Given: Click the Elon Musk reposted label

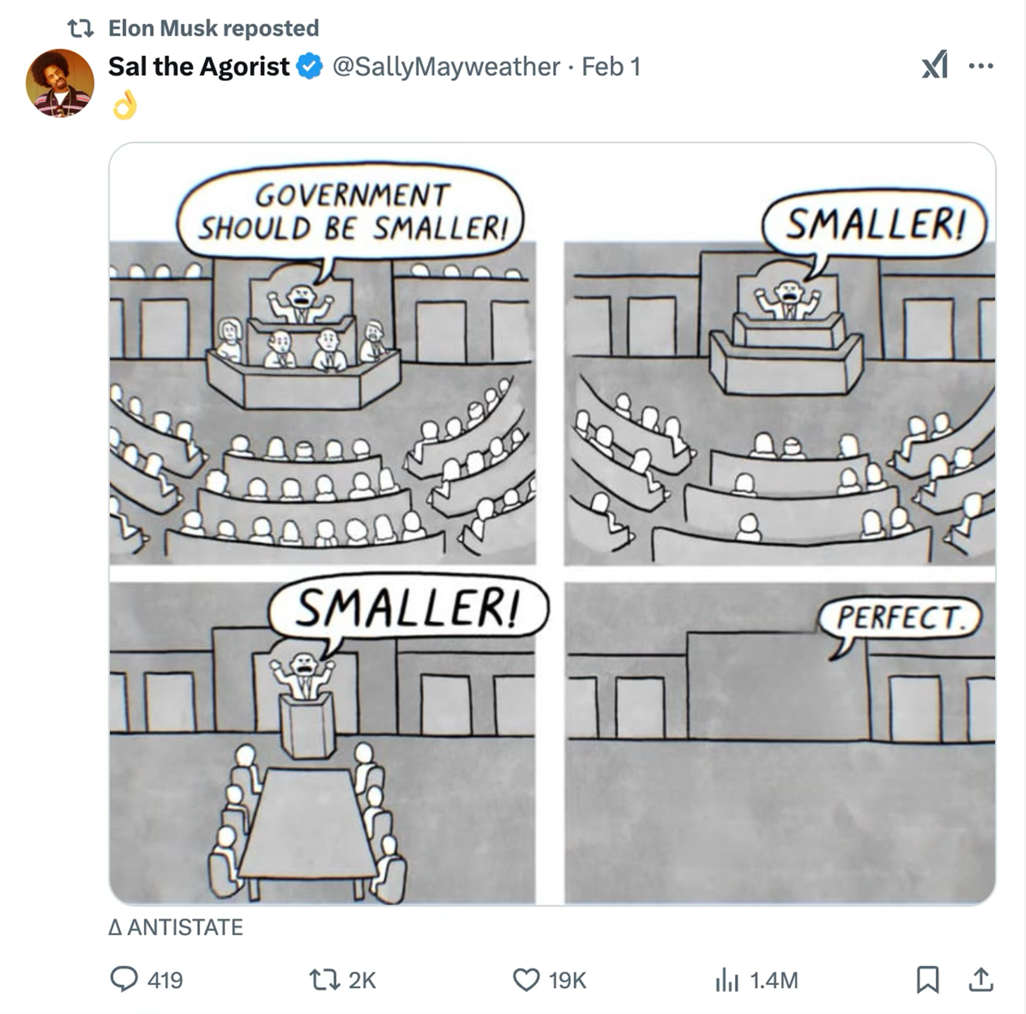Looking at the screenshot, I should pos(214,28).
